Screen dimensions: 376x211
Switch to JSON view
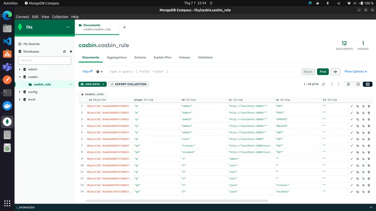click(x=358, y=84)
